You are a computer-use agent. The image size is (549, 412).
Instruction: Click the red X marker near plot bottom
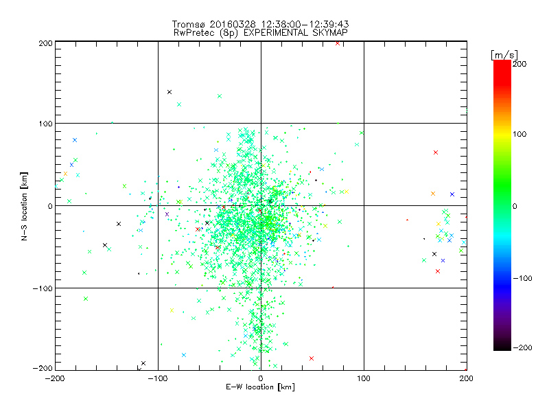[x=312, y=358]
